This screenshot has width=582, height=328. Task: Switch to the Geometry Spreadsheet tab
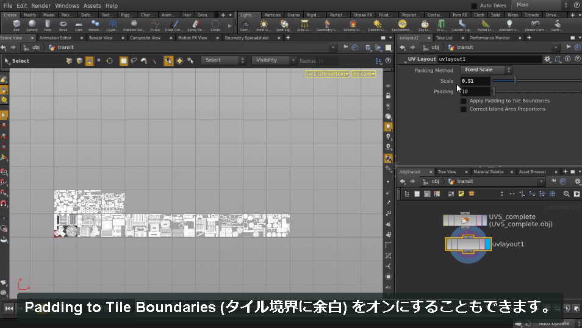point(246,38)
